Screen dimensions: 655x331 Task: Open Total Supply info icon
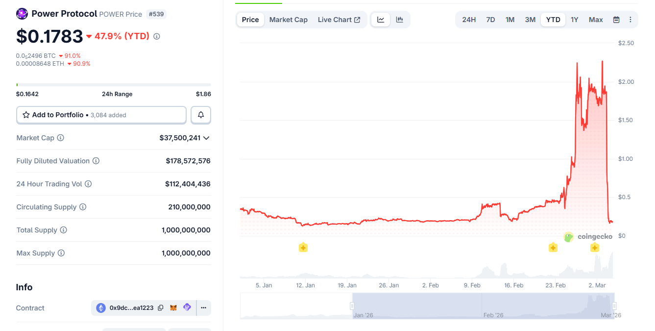[63, 230]
